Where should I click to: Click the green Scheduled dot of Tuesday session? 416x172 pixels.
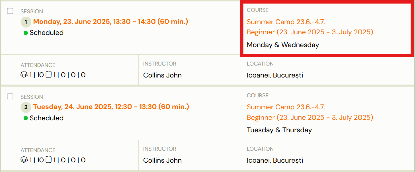26,118
